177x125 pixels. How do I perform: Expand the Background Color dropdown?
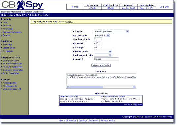103,55
